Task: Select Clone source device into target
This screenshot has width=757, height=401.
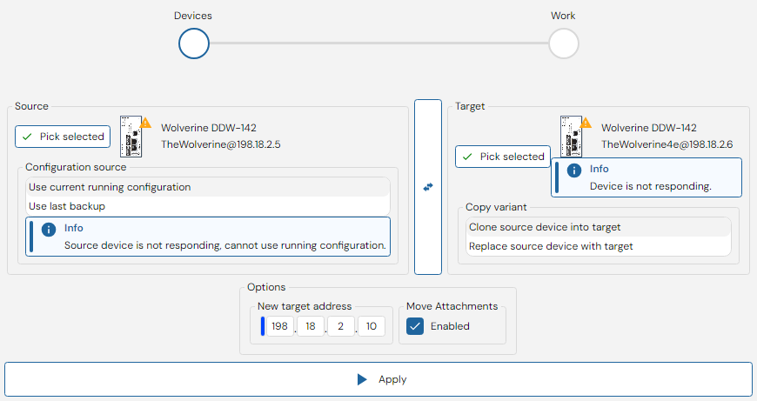Action: coord(598,227)
